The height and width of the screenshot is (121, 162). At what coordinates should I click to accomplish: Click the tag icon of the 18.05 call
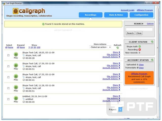click(x=24, y=55)
